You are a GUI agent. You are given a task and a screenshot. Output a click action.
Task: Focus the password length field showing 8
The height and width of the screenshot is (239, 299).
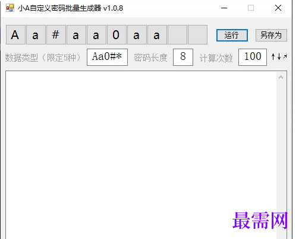point(183,57)
